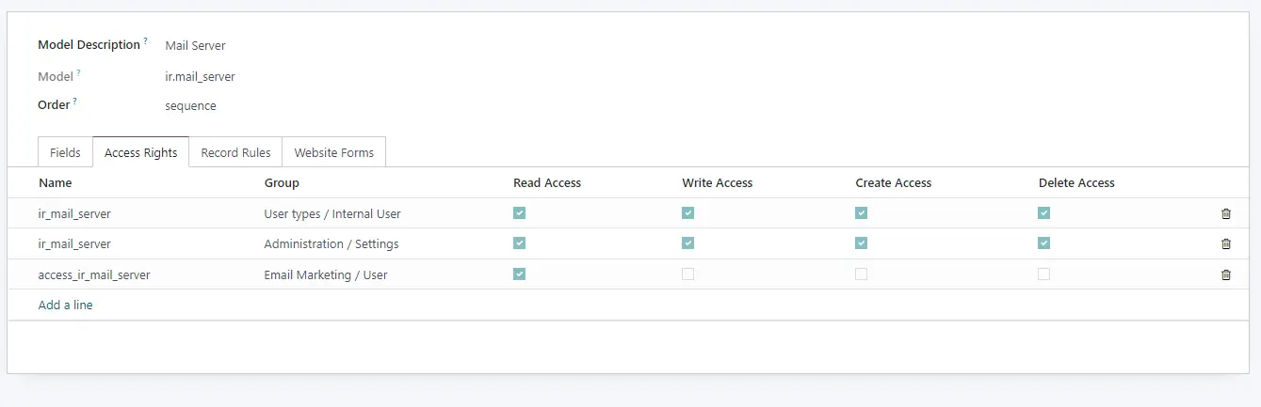Click Add a line link
Viewport: 1261px width, 407px height.
65,305
